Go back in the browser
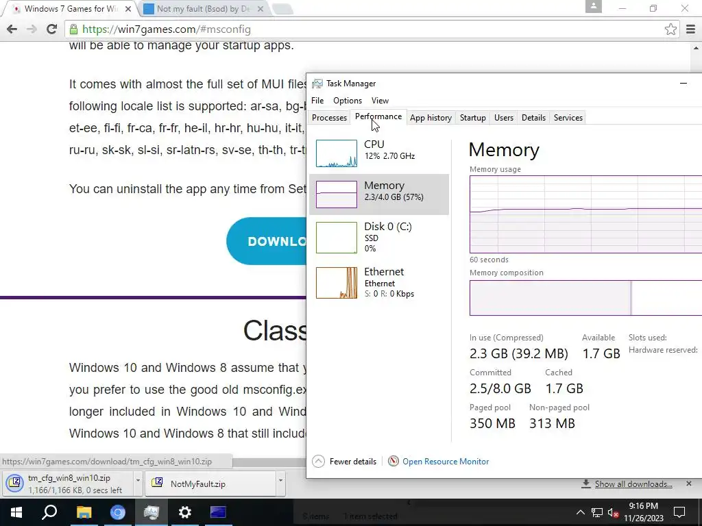Image resolution: width=702 pixels, height=526 pixels. pos(12,29)
